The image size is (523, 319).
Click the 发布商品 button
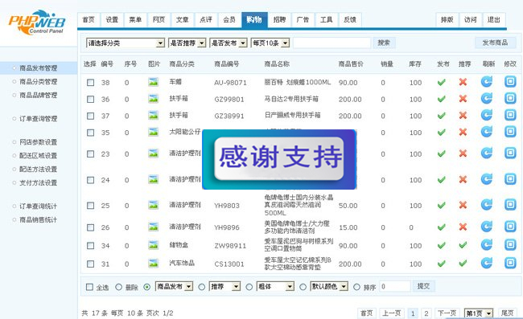(495, 43)
